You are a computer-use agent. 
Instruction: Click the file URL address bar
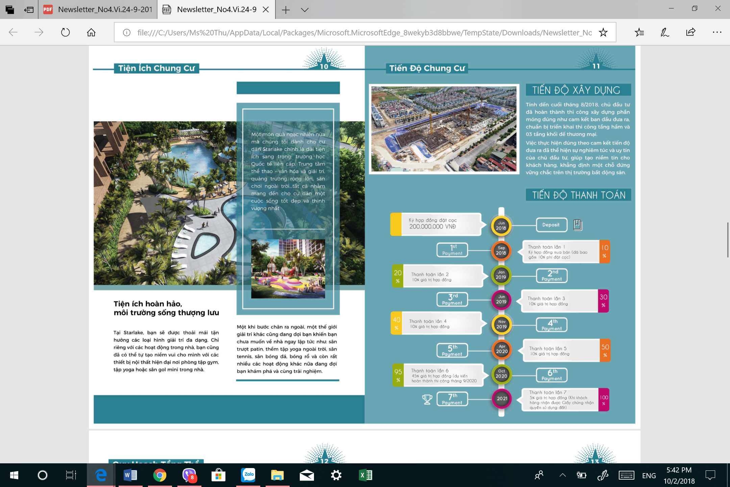(x=364, y=32)
